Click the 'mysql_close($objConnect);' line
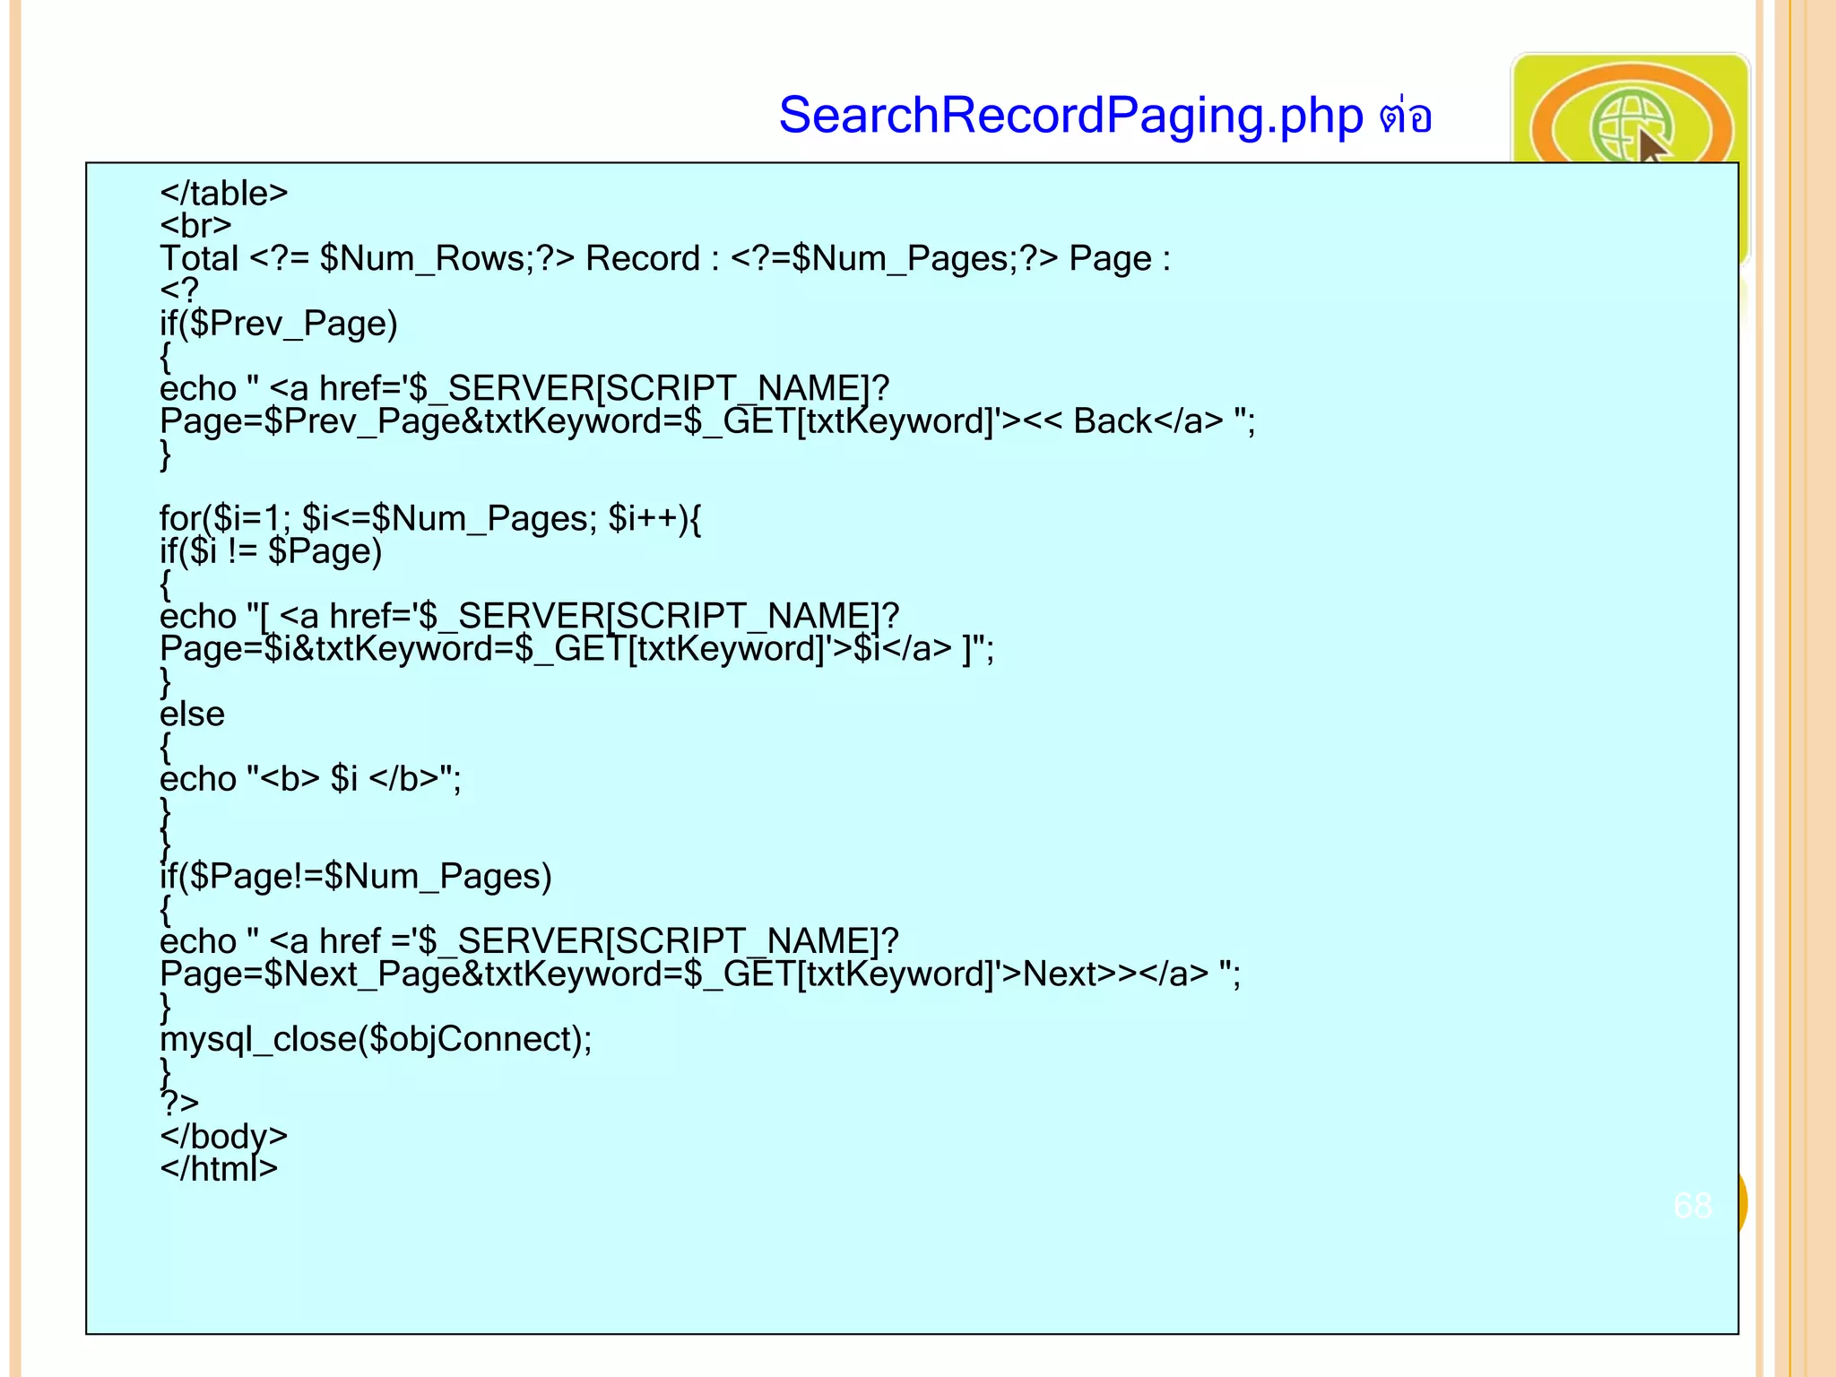 click(x=376, y=1040)
